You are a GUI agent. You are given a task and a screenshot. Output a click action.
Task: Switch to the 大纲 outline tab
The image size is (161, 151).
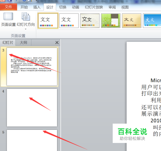[24, 42]
